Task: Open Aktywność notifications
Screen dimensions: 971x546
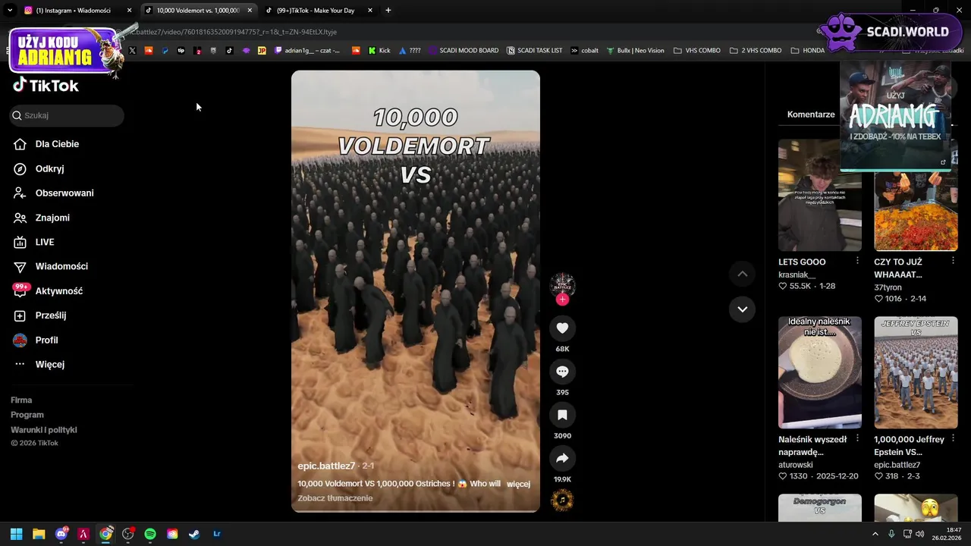Action: (x=58, y=291)
